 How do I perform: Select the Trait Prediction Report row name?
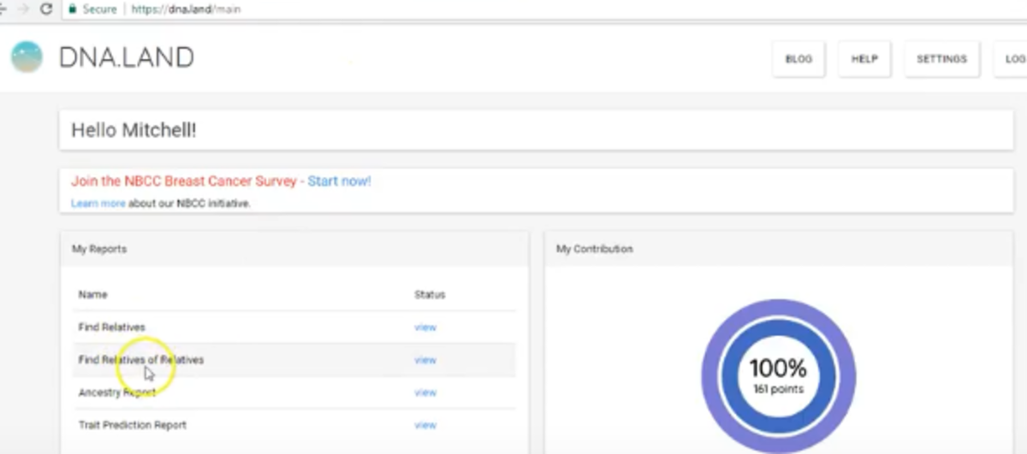click(x=132, y=425)
